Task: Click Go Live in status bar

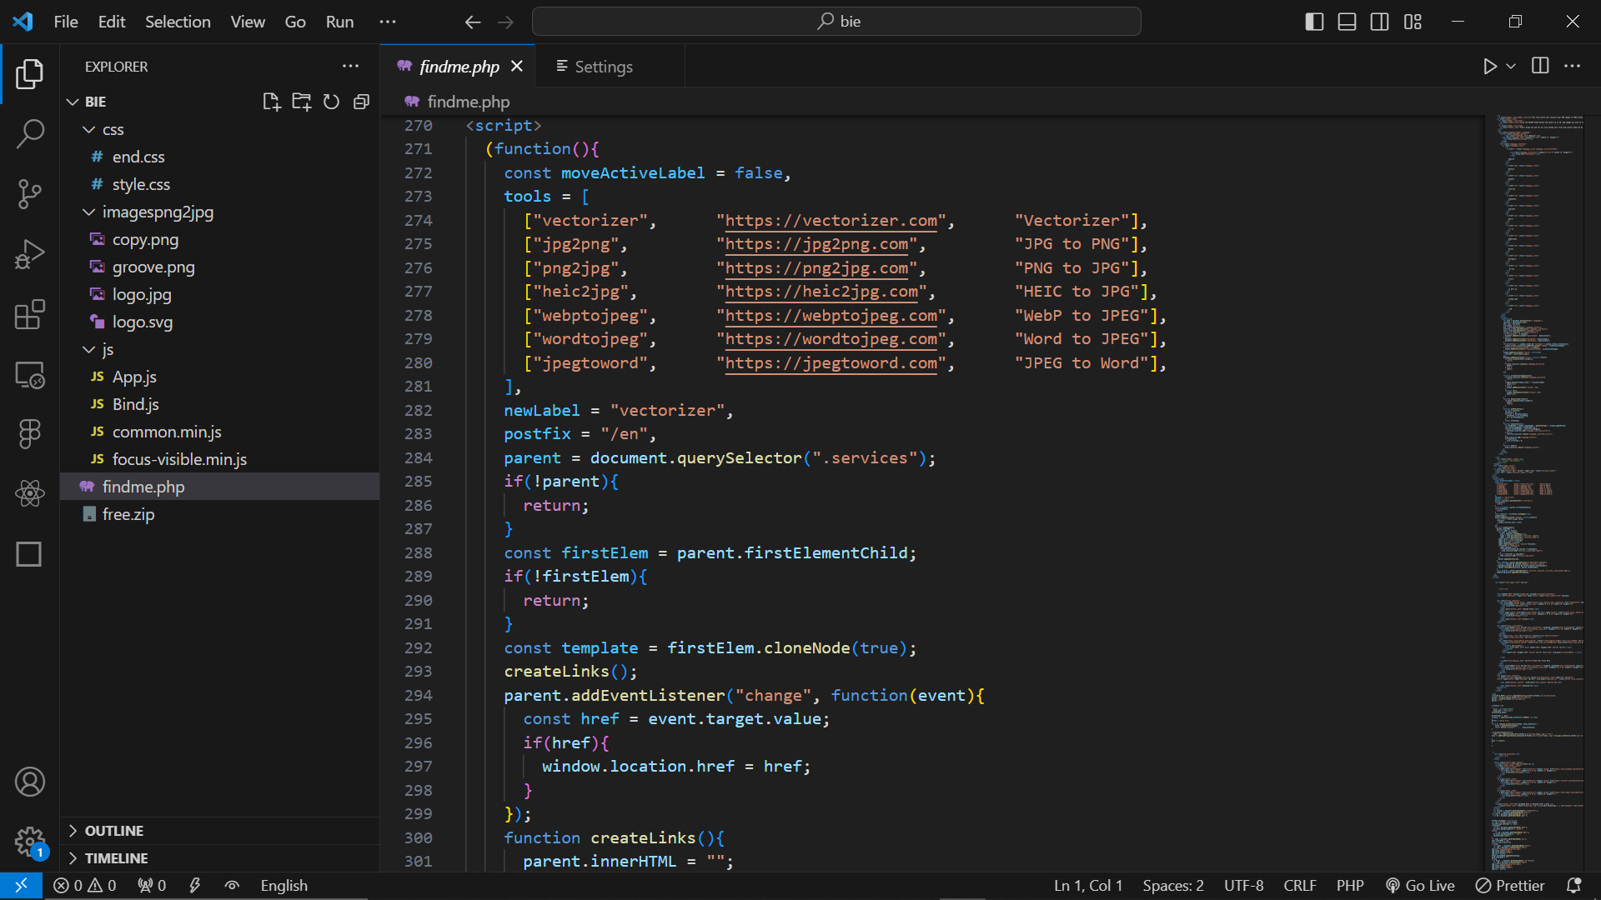Action: [x=1420, y=886]
